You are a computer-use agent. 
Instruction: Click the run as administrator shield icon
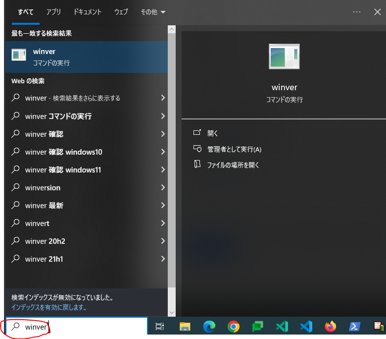pos(197,149)
